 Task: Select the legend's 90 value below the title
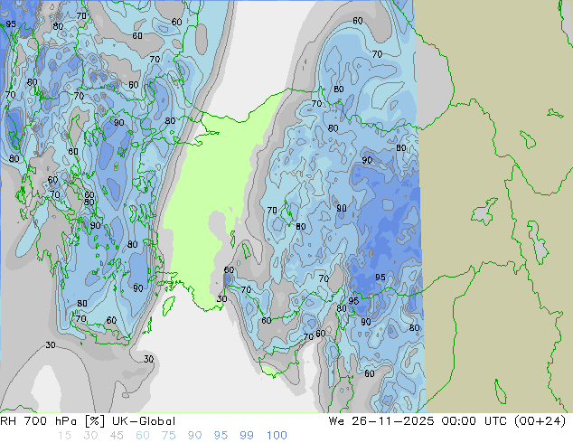click(x=194, y=436)
